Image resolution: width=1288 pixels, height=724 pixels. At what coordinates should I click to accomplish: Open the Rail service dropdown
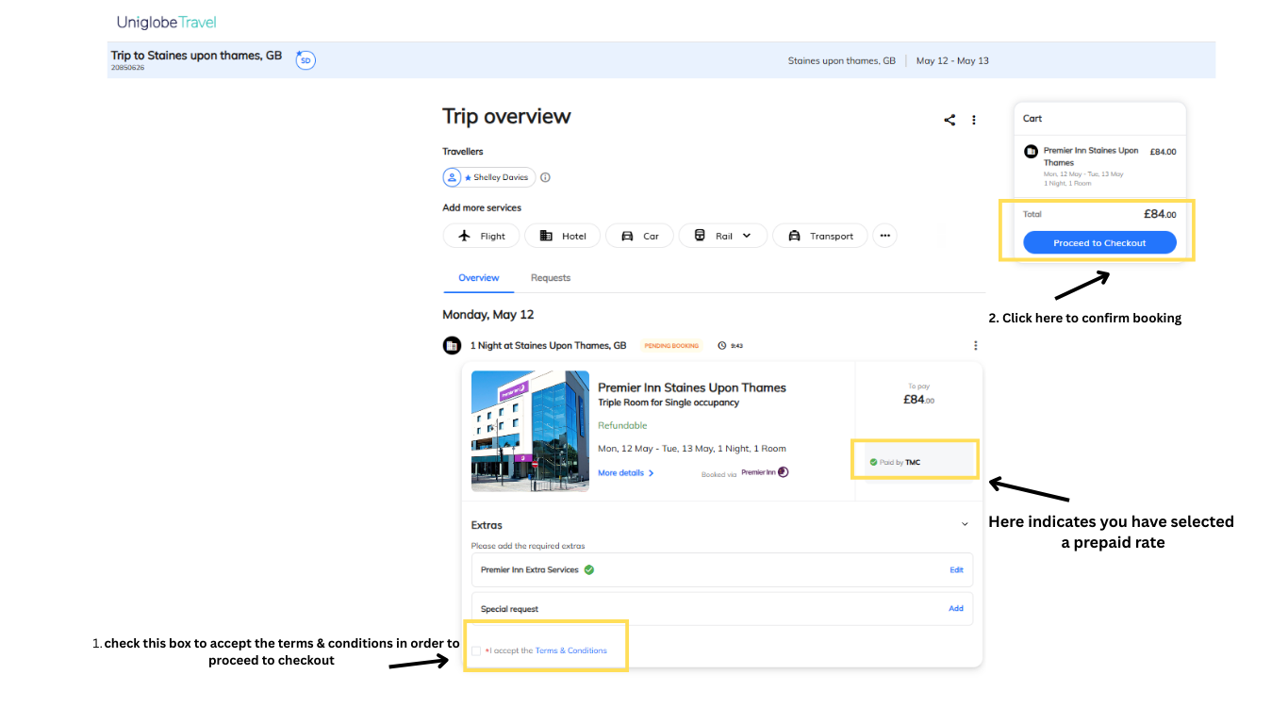[723, 236]
